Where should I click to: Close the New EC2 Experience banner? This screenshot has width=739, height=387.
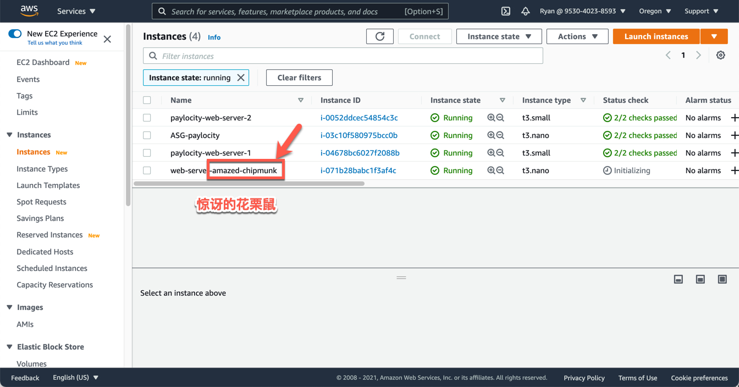(107, 39)
